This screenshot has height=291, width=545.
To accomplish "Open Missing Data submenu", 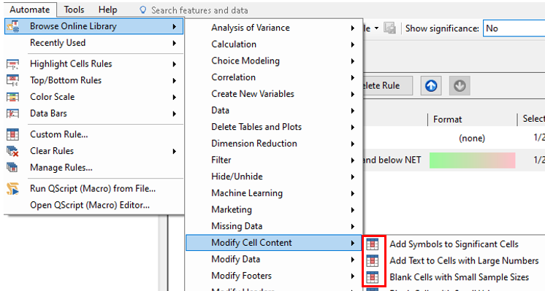I will 274,226.
